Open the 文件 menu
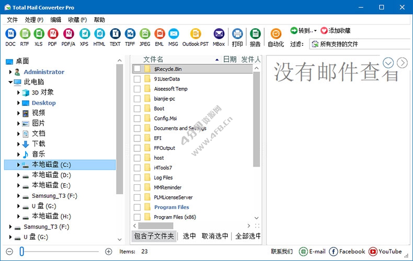413x261 pixels. click(12, 20)
